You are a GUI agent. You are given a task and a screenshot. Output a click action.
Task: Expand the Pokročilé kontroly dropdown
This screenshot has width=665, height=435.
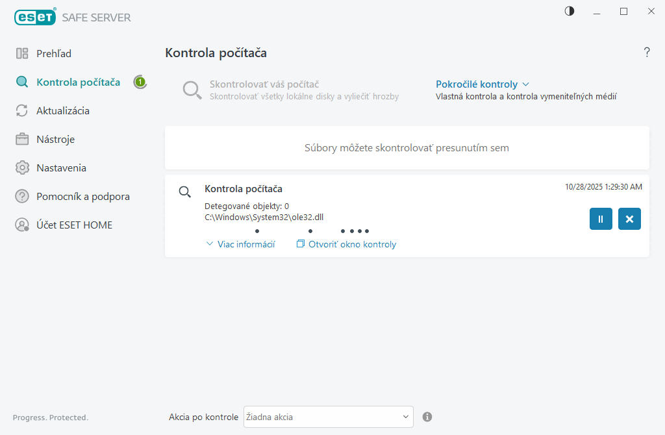[483, 84]
